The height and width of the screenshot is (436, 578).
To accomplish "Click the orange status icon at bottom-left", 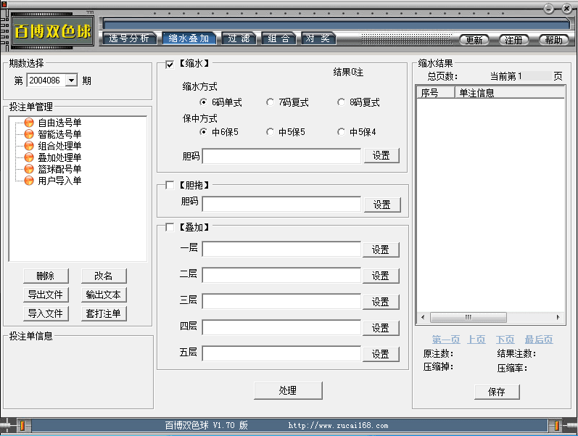I will tap(24, 426).
